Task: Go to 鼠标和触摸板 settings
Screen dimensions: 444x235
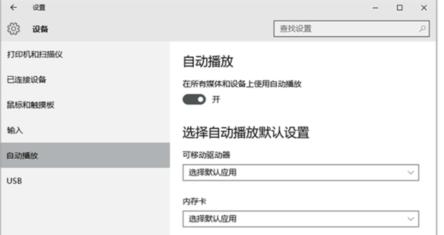Action: (x=85, y=105)
